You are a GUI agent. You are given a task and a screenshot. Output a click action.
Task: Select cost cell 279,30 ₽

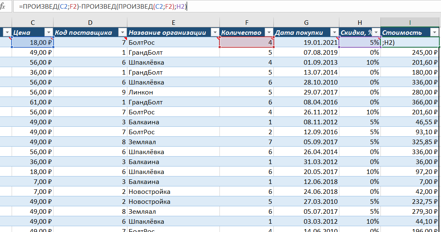click(x=410, y=212)
